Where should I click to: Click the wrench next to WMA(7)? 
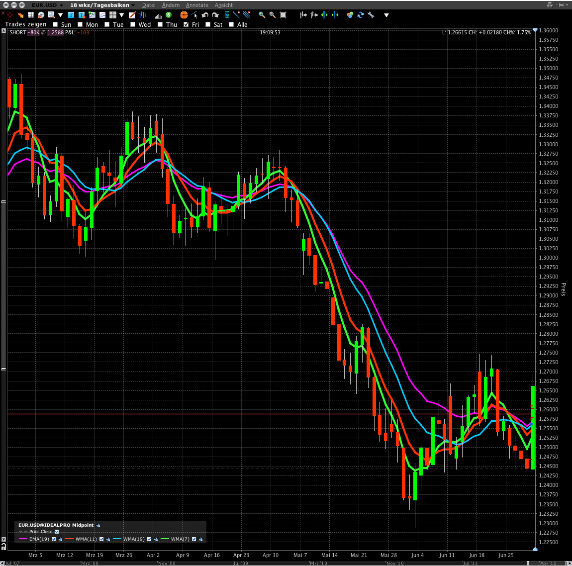click(x=200, y=539)
